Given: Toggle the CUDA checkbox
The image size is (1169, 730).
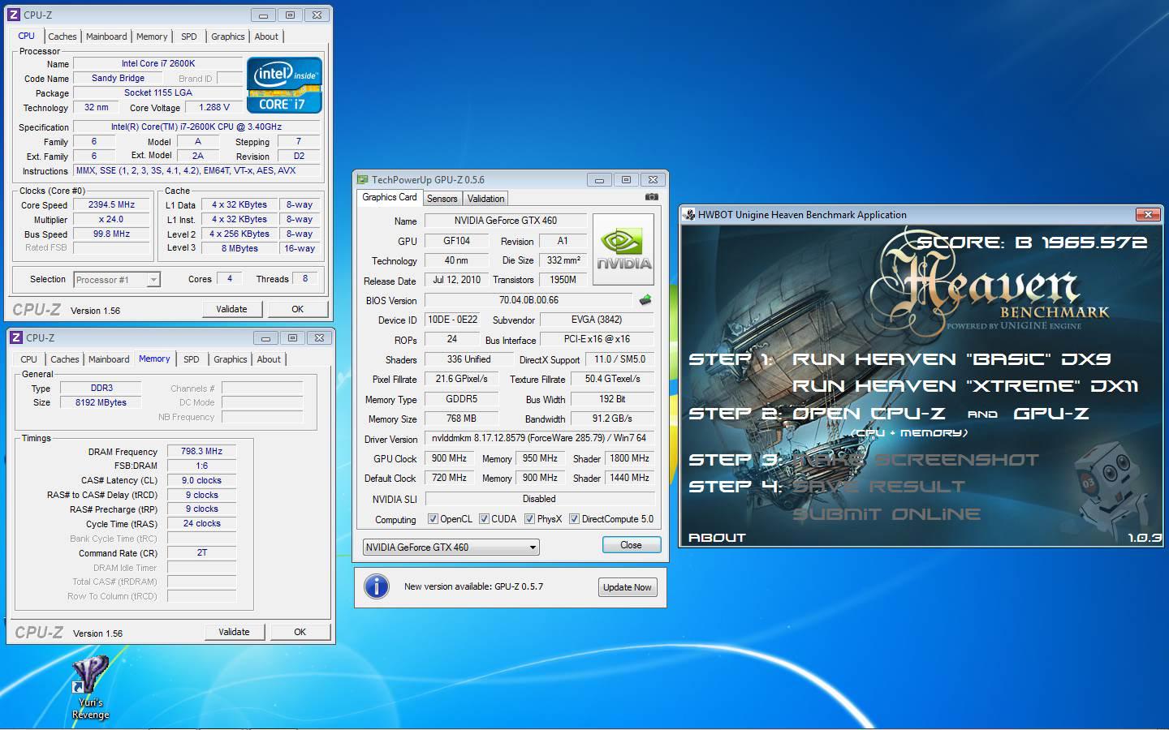Looking at the screenshot, I should (x=484, y=519).
